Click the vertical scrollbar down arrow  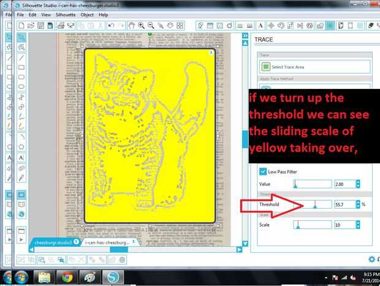[245, 244]
